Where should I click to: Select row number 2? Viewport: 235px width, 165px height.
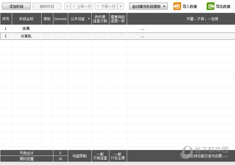tap(6, 36)
